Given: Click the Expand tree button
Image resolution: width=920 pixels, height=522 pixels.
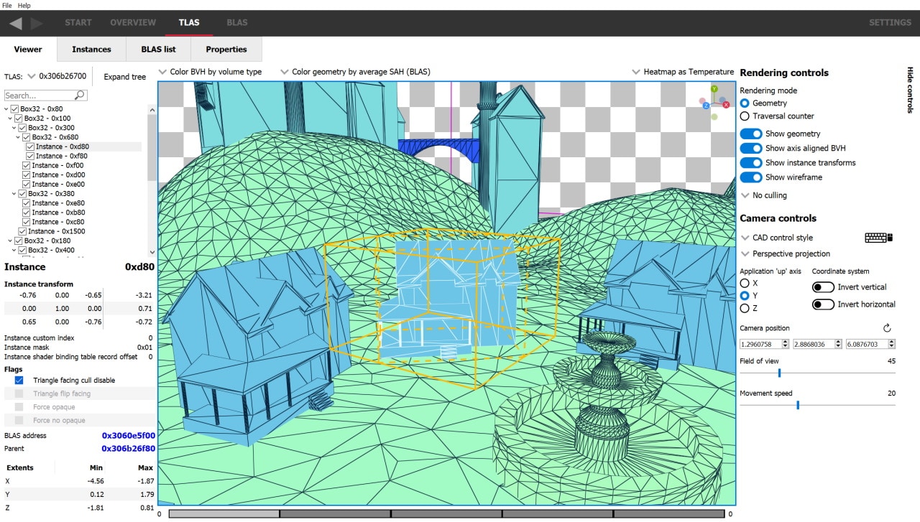Looking at the screenshot, I should point(123,76).
